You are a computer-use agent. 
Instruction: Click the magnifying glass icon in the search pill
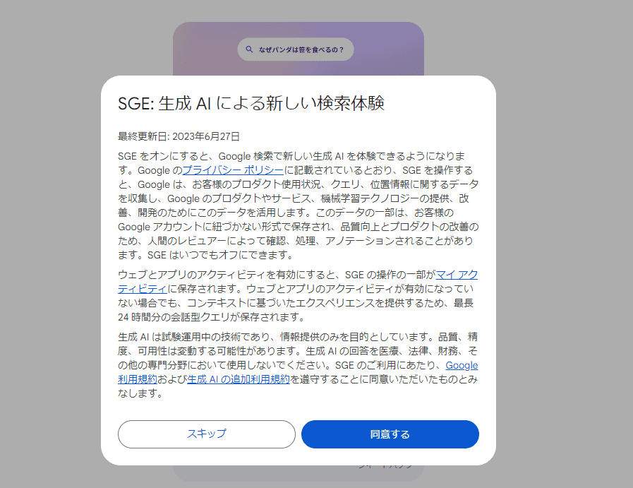click(x=249, y=49)
